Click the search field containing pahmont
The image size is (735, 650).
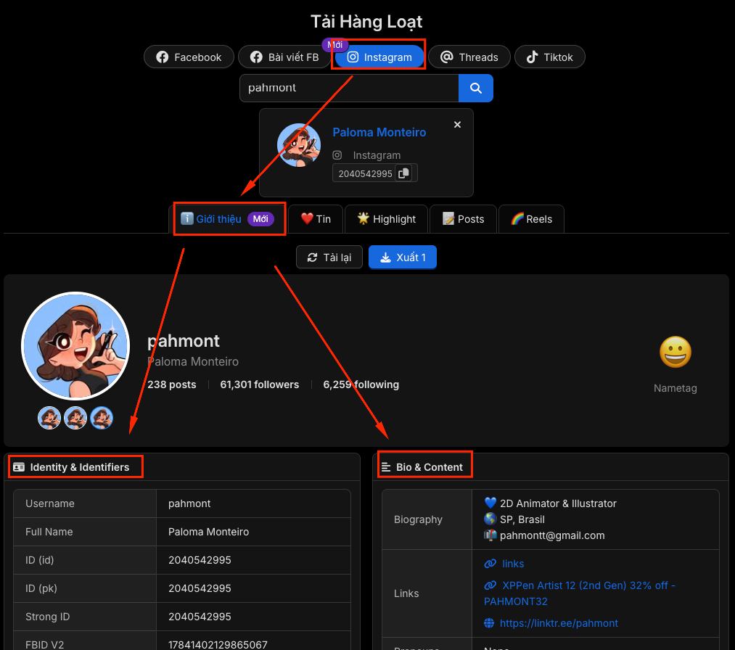(349, 88)
